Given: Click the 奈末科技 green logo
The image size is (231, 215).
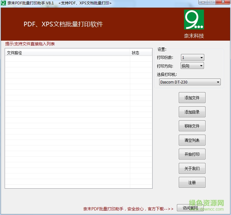Looking at the screenshot, I should point(194,20).
